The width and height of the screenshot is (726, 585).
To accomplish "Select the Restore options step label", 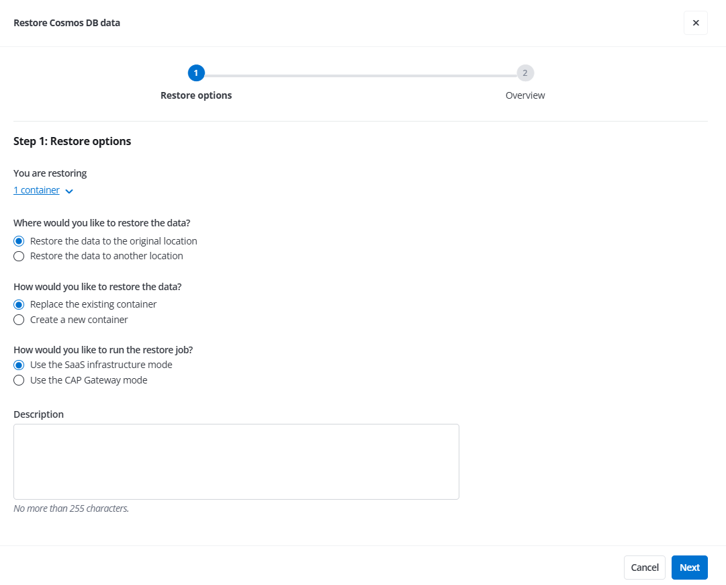I will pyautogui.click(x=196, y=95).
